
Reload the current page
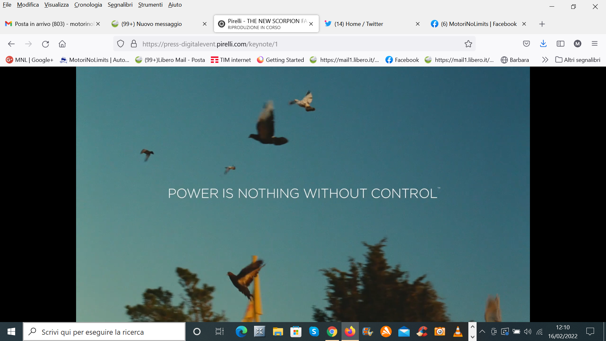tap(45, 44)
